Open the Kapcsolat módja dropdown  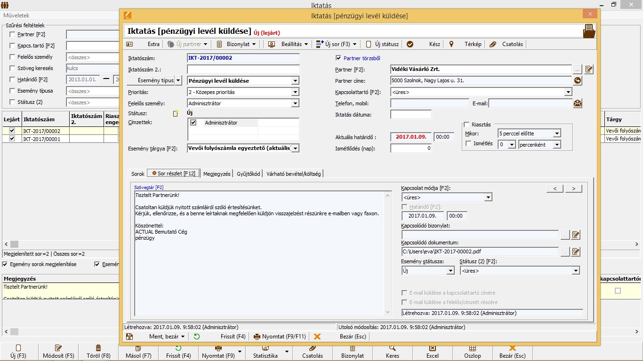click(x=488, y=197)
